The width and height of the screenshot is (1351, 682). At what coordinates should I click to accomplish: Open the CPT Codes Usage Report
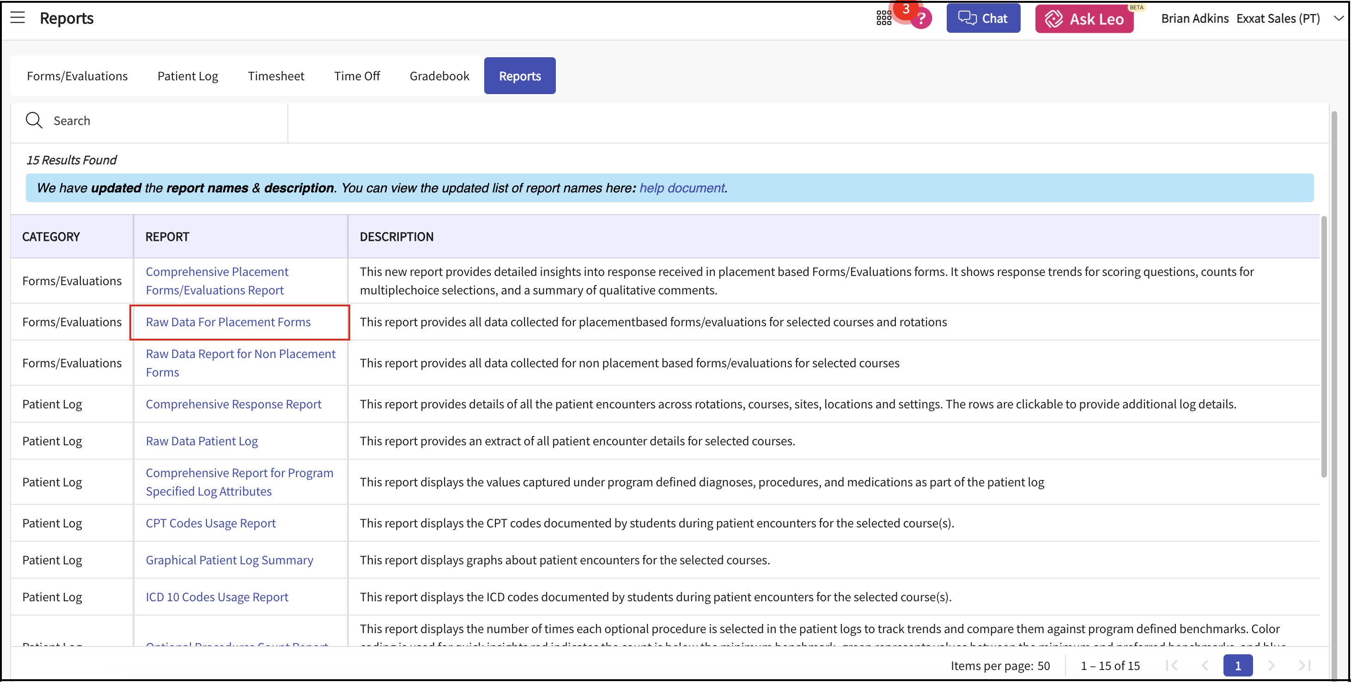click(210, 523)
